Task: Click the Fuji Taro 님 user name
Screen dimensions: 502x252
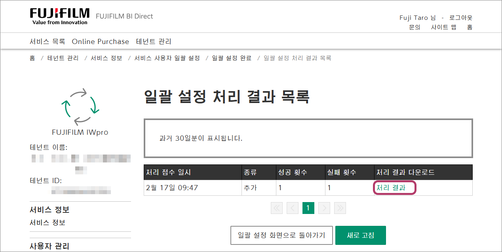Action: 418,18
